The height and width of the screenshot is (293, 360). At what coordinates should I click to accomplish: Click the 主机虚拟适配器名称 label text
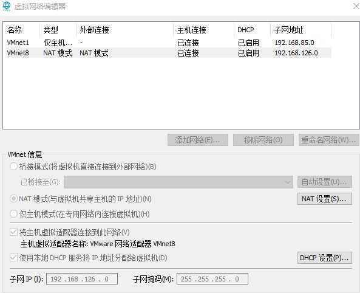point(54,244)
